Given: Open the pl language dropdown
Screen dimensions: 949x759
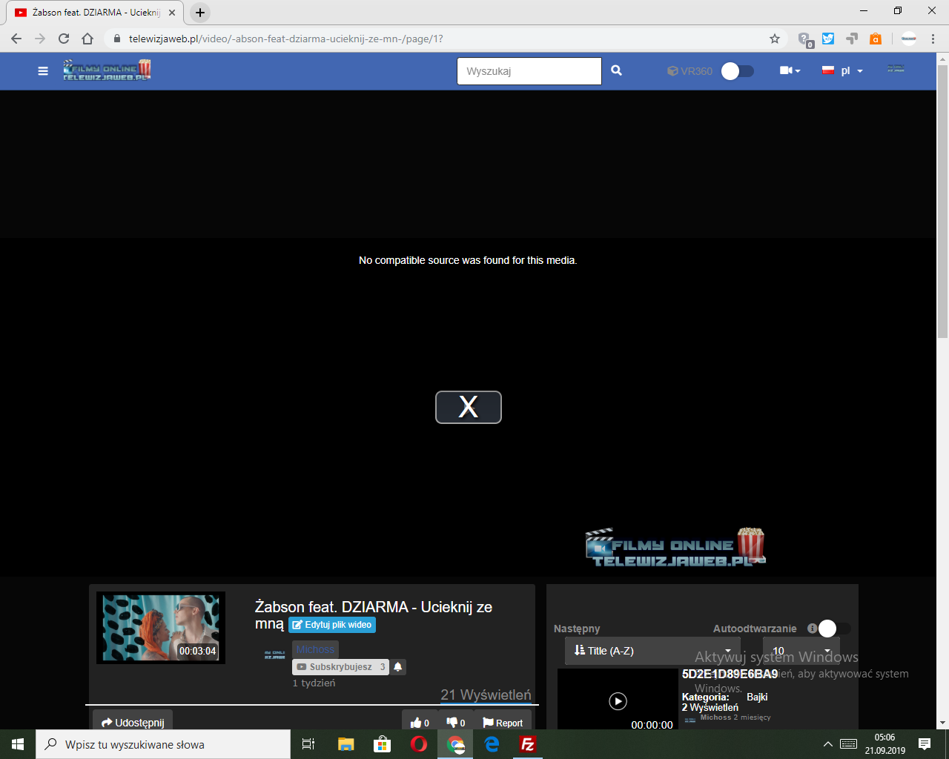Looking at the screenshot, I should pos(843,70).
